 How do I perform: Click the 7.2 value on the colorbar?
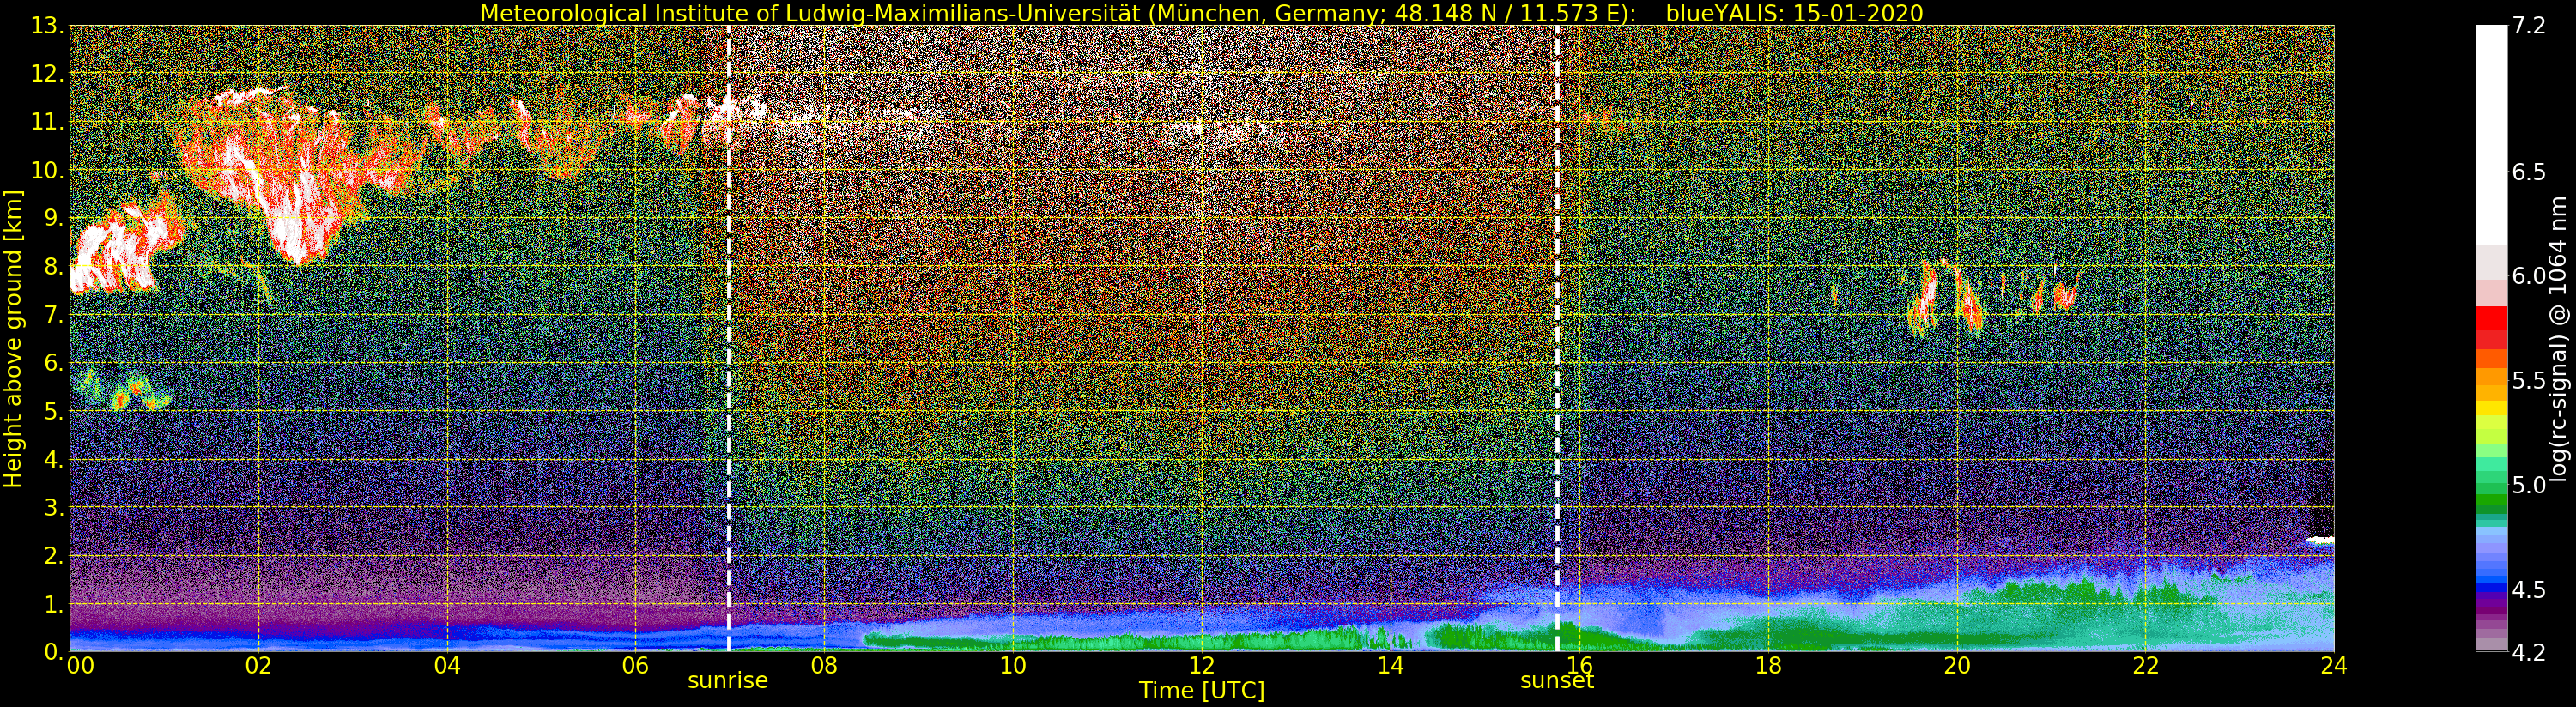[2528, 26]
